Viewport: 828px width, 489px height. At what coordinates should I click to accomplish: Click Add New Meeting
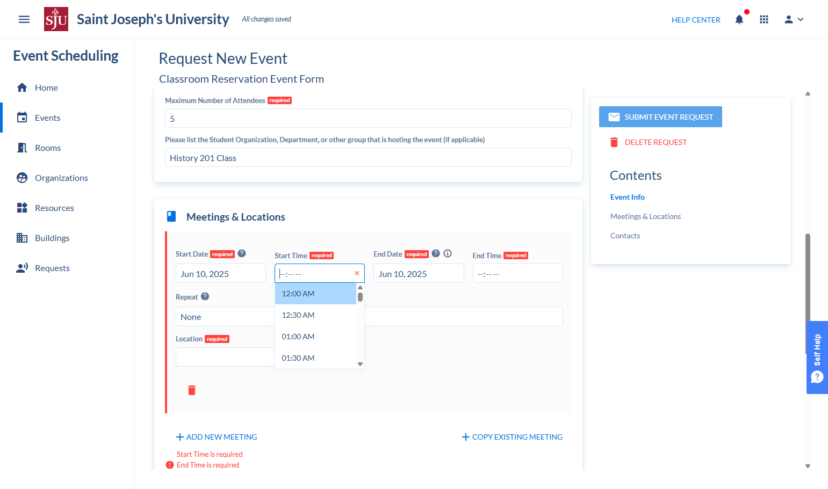coord(217,437)
